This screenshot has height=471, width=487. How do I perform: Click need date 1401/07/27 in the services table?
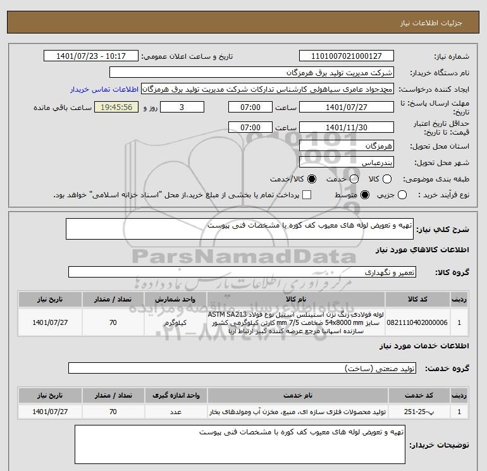[x=50, y=412]
